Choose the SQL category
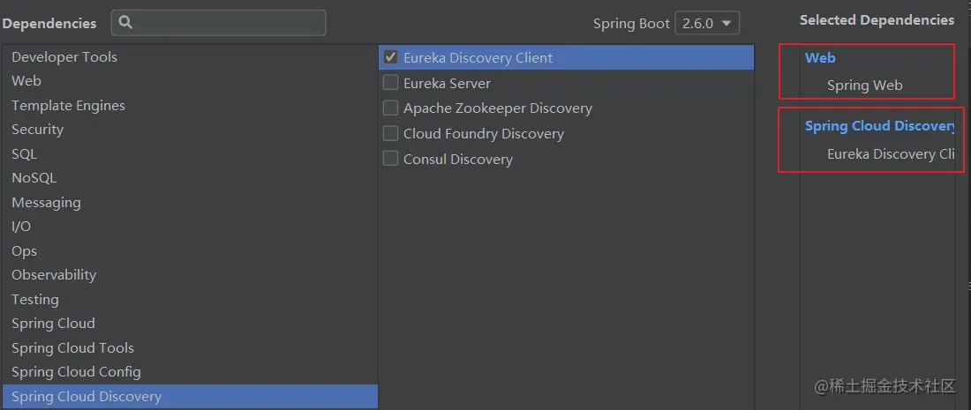 24,154
